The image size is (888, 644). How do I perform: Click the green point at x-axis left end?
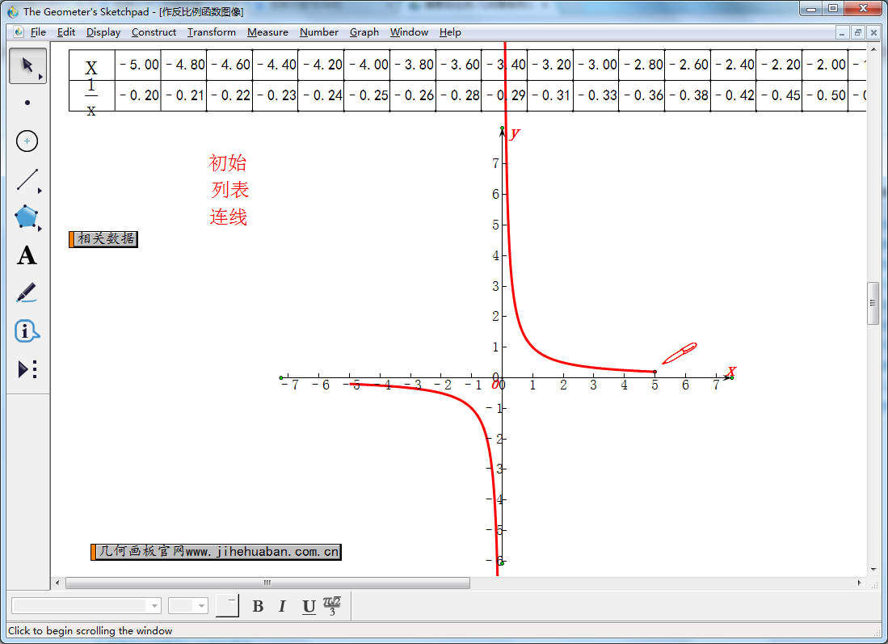[x=281, y=378]
